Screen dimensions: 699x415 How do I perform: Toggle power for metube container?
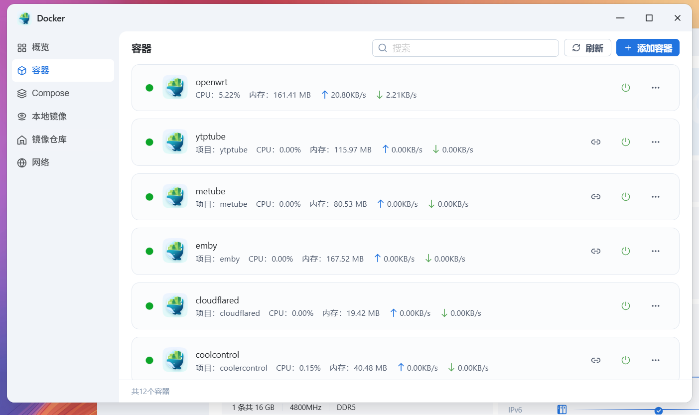(626, 197)
